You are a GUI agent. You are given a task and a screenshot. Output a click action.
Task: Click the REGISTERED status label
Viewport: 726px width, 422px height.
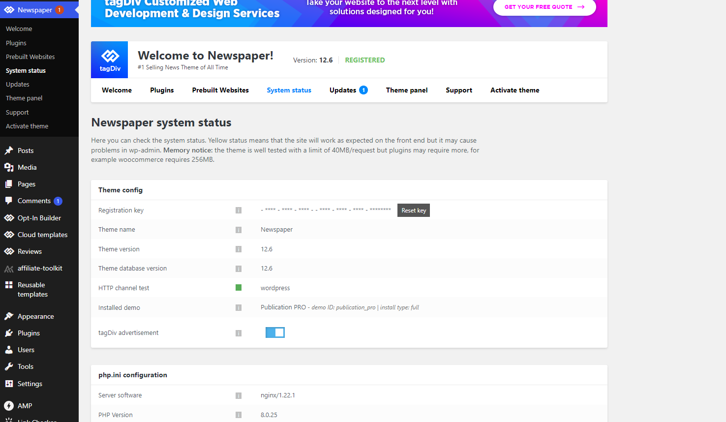pyautogui.click(x=365, y=60)
